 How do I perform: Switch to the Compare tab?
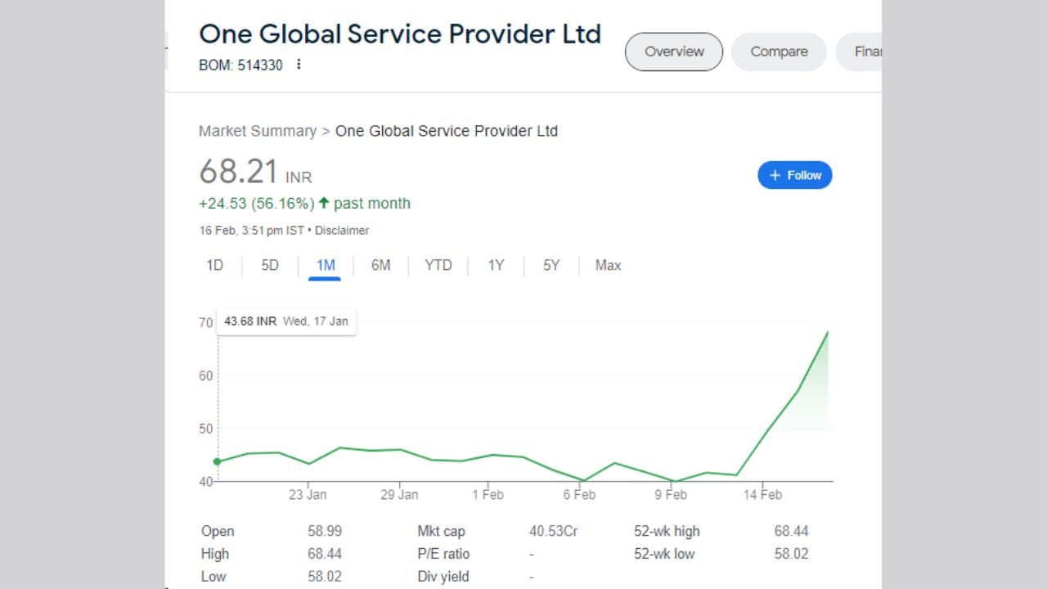(x=779, y=52)
